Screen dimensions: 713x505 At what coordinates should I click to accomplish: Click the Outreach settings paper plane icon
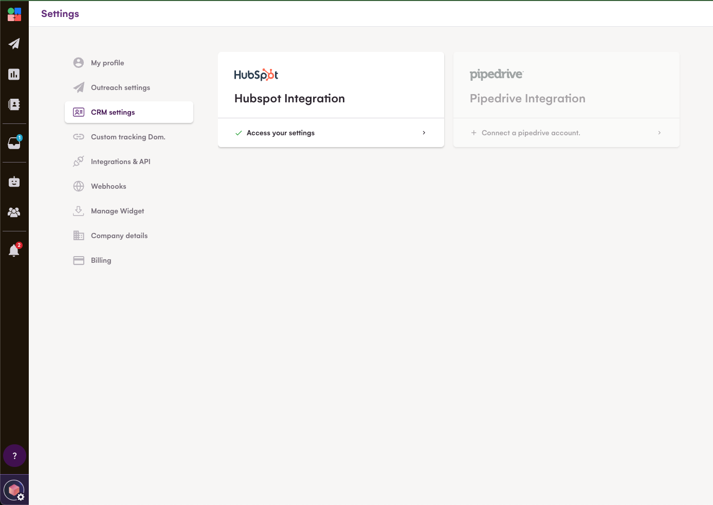(x=79, y=87)
